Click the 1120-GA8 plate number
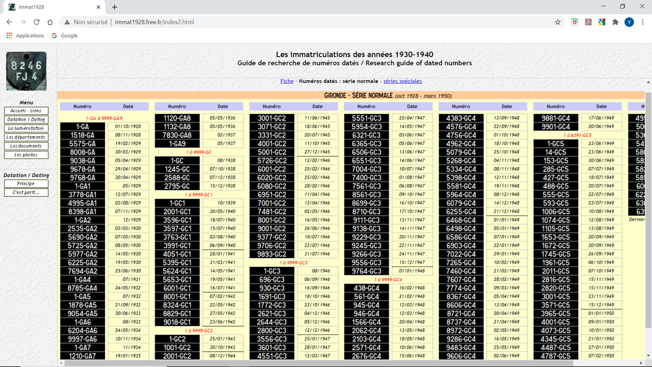 pos(177,118)
